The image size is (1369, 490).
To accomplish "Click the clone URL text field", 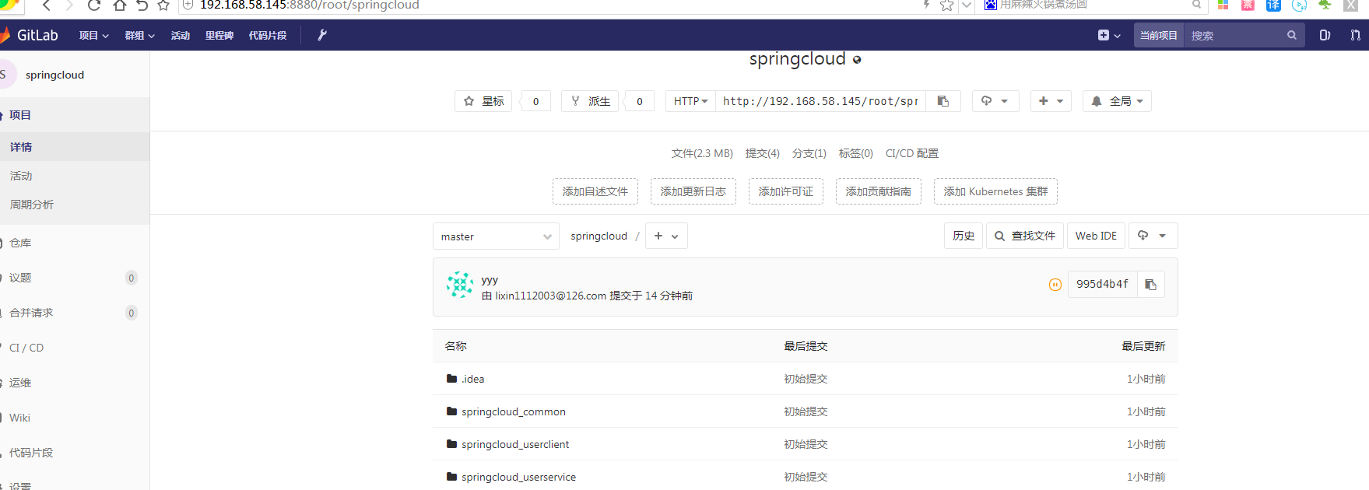I will pos(820,101).
